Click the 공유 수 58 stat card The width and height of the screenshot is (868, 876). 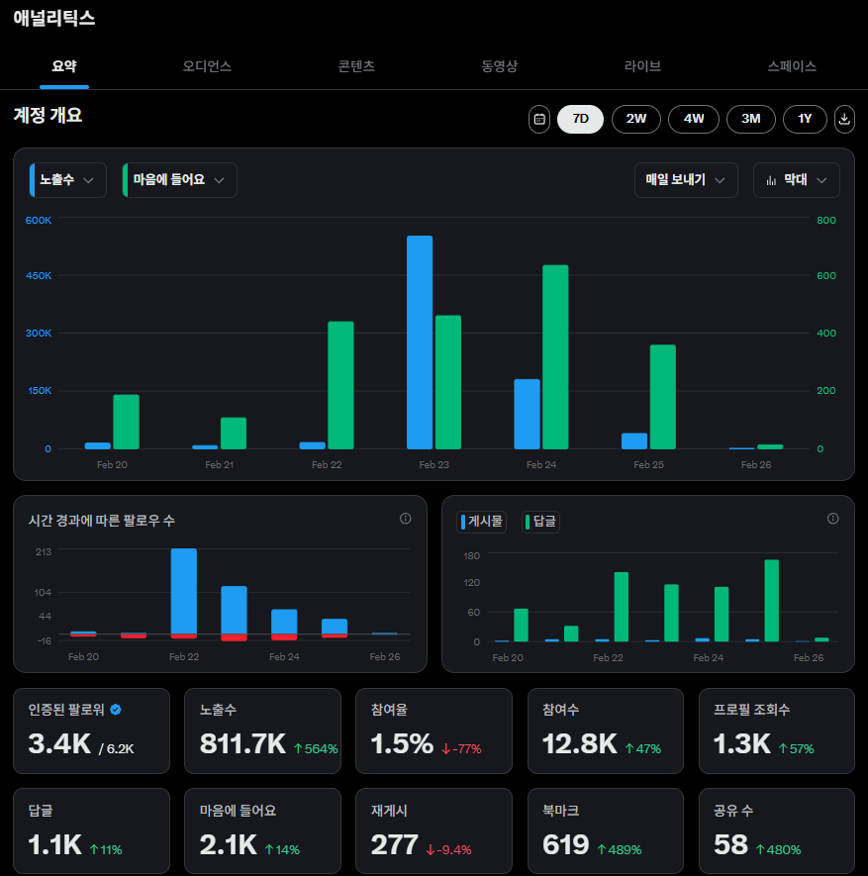pyautogui.click(x=776, y=830)
